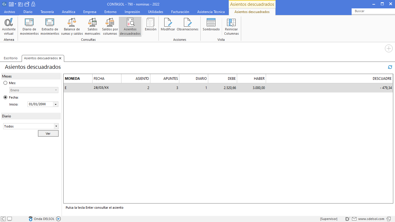Click the calendar icon in the title bar
The width and height of the screenshot is (395, 222).
pyautogui.click(x=11, y=4)
